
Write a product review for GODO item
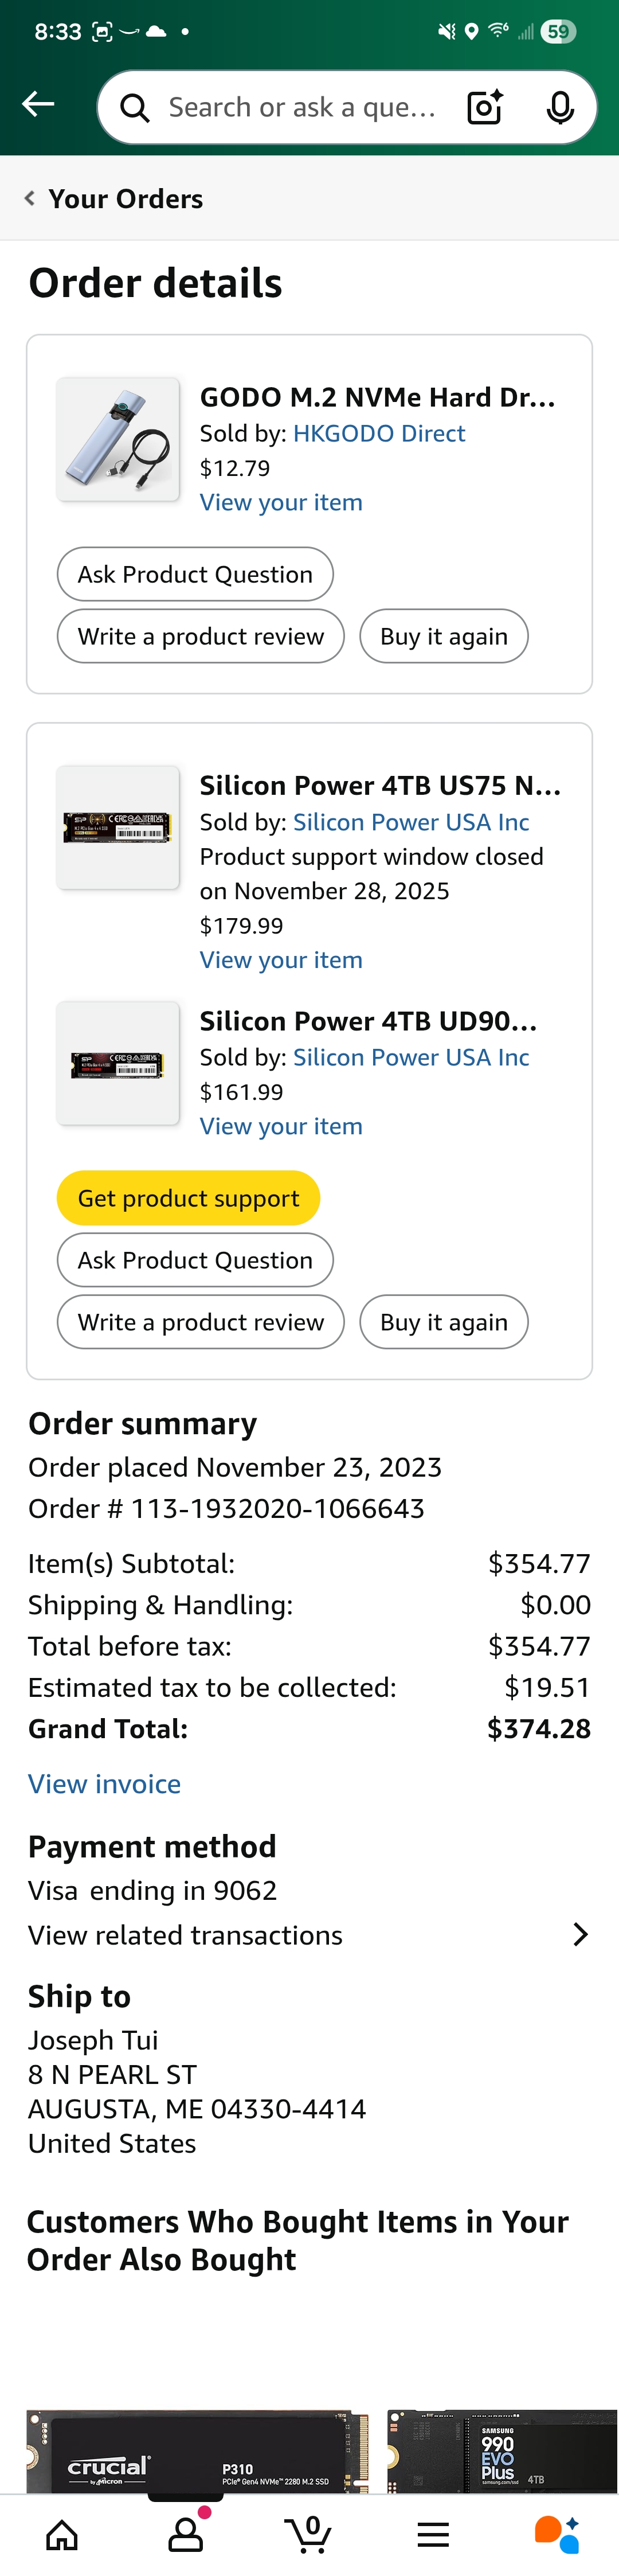(x=200, y=636)
